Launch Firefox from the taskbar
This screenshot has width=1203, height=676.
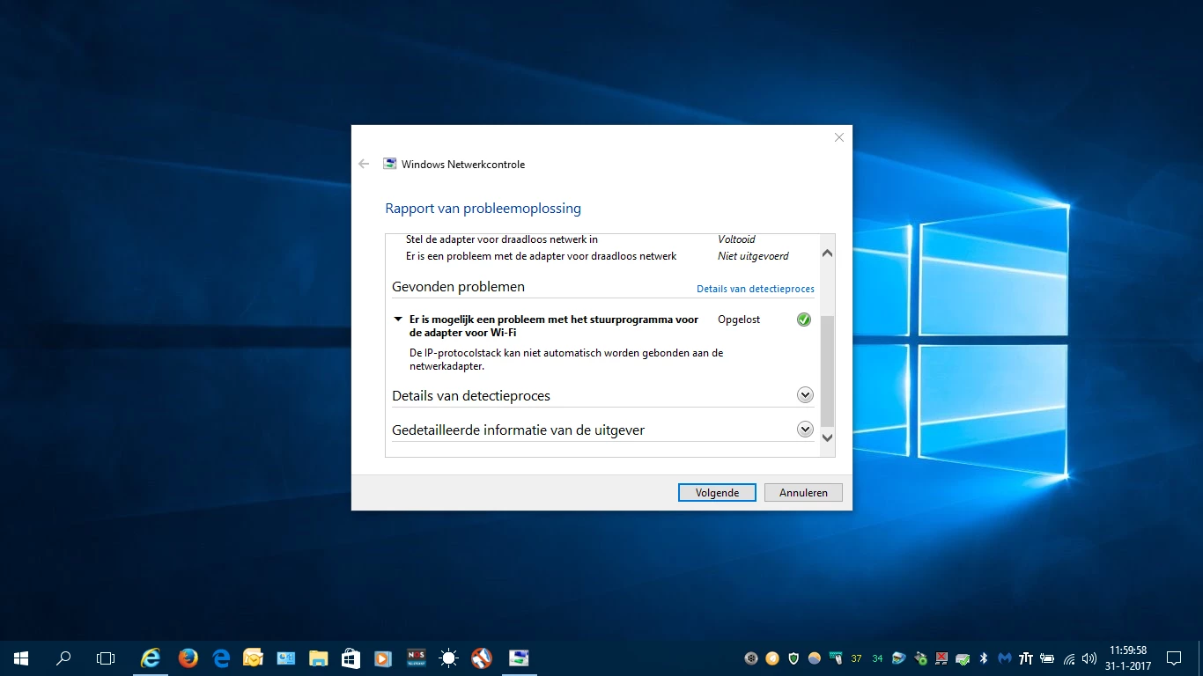[x=188, y=658]
